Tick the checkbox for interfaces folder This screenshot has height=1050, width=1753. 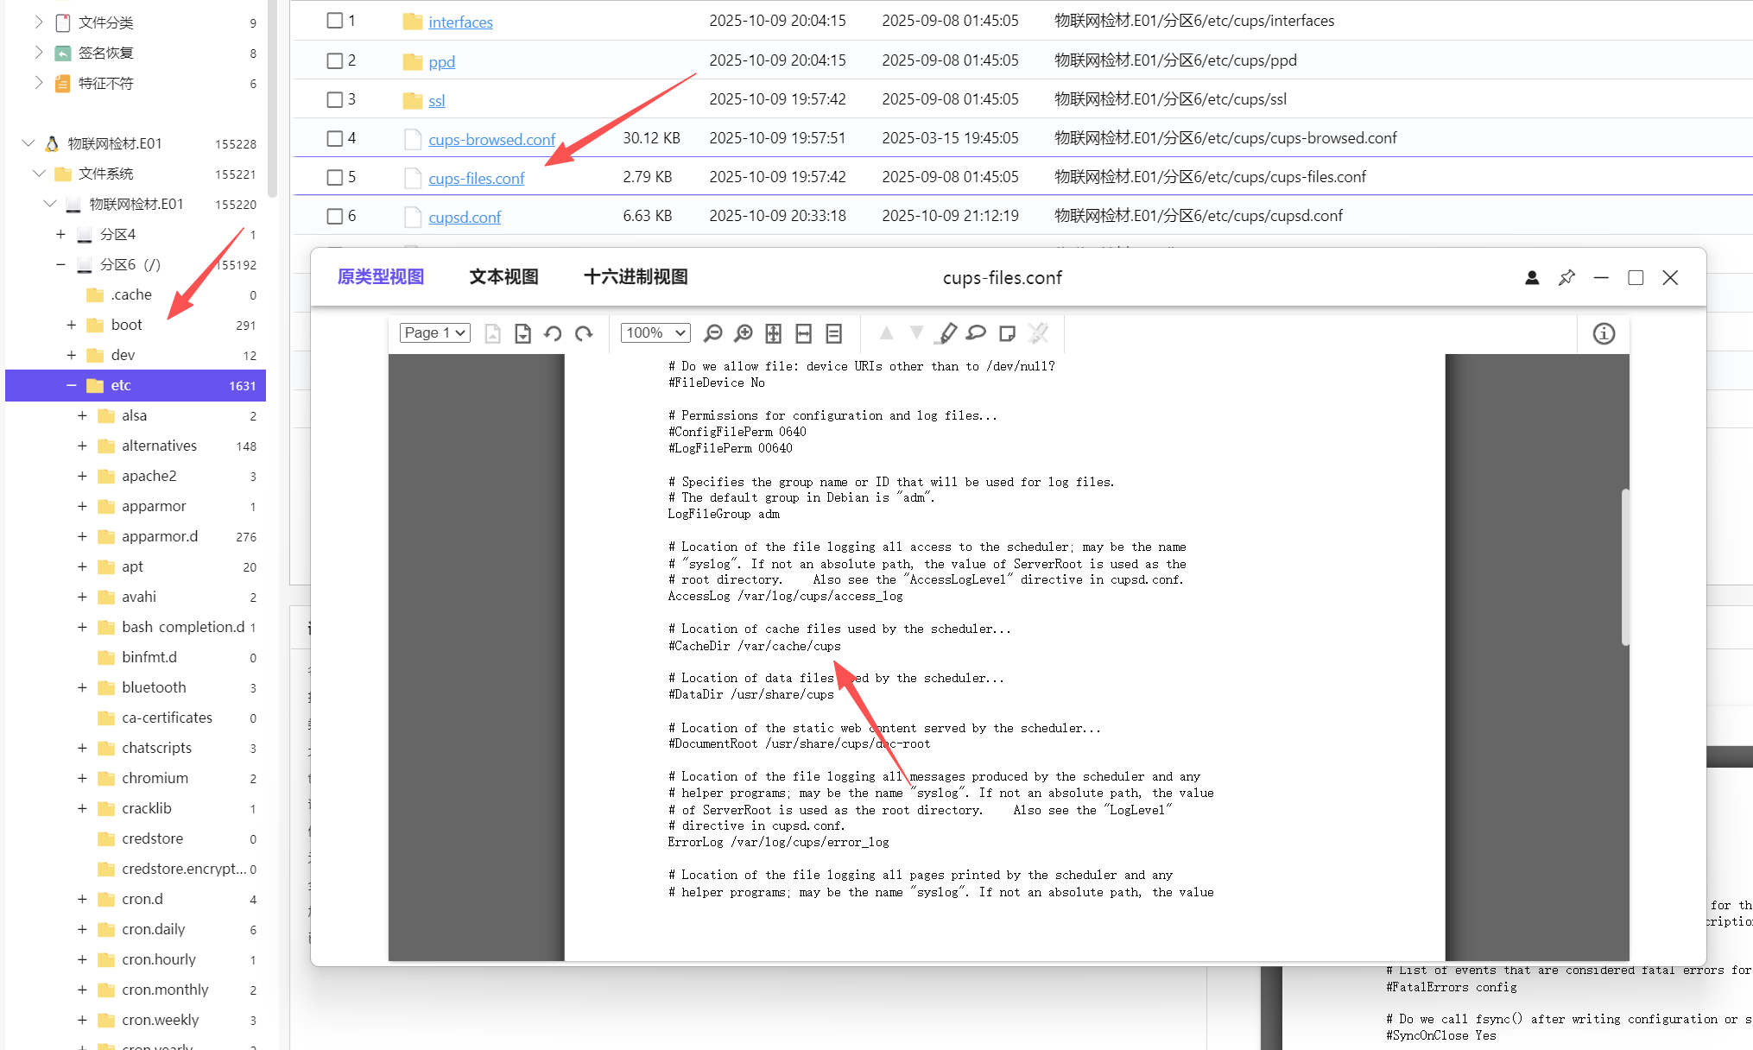(335, 20)
